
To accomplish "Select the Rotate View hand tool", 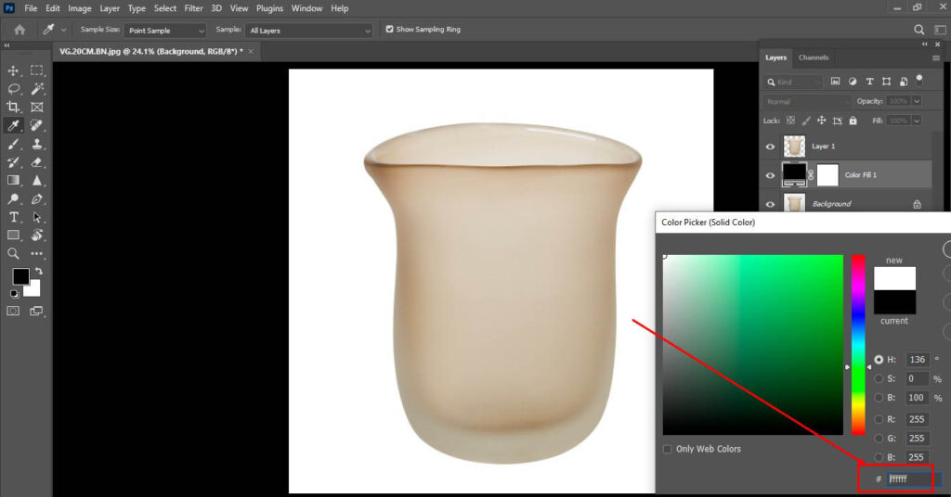I will click(37, 235).
